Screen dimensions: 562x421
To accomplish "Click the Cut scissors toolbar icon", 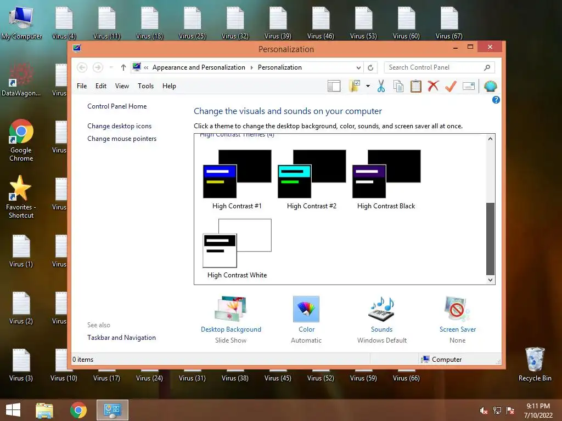I will click(x=381, y=86).
